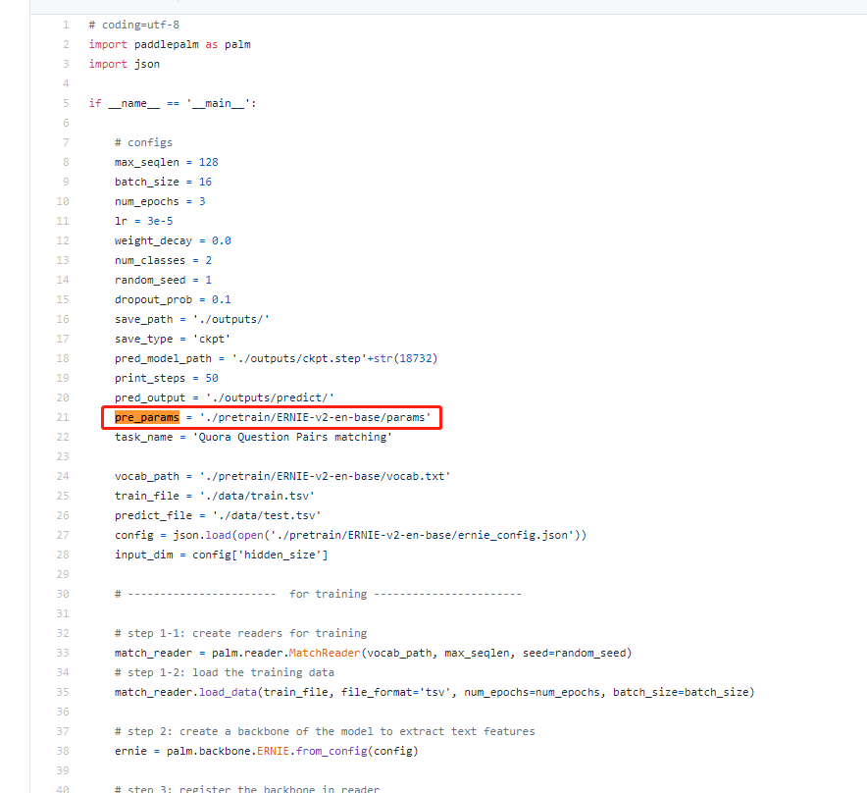Click the ERNIE-v2-en-base/params path string
867x793 pixels.
[x=315, y=417]
